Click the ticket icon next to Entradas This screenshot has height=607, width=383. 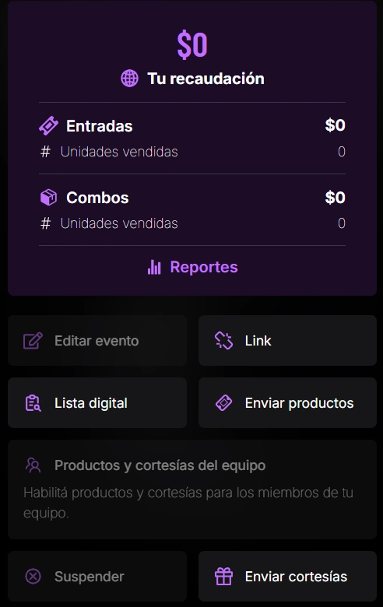[x=48, y=126]
